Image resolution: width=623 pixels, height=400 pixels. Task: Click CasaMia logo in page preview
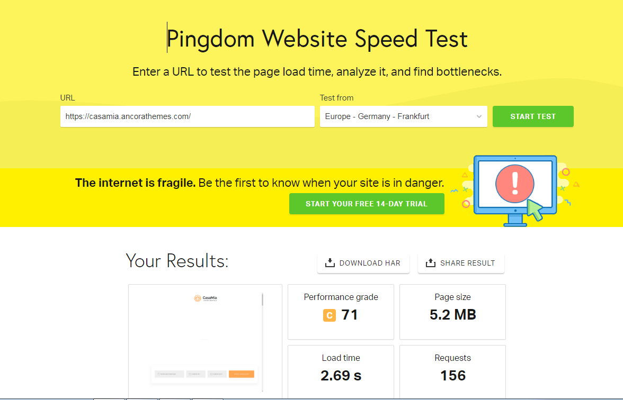point(206,298)
